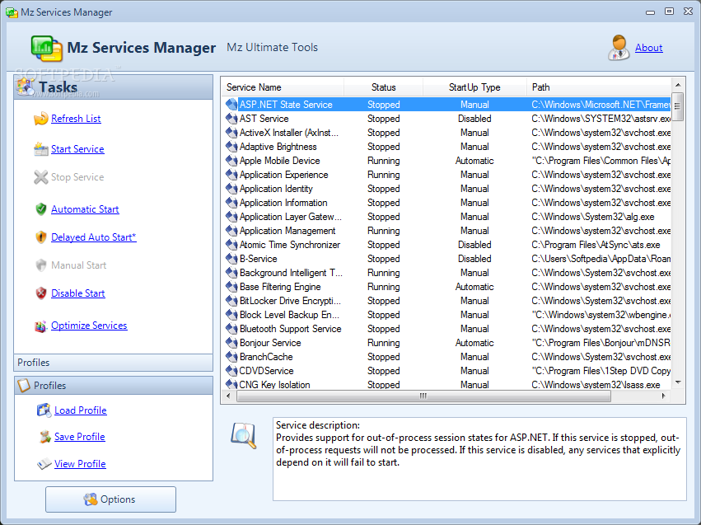Viewport: 701px width, 525px height.
Task: Open the Refresh List link
Action: [x=76, y=119]
